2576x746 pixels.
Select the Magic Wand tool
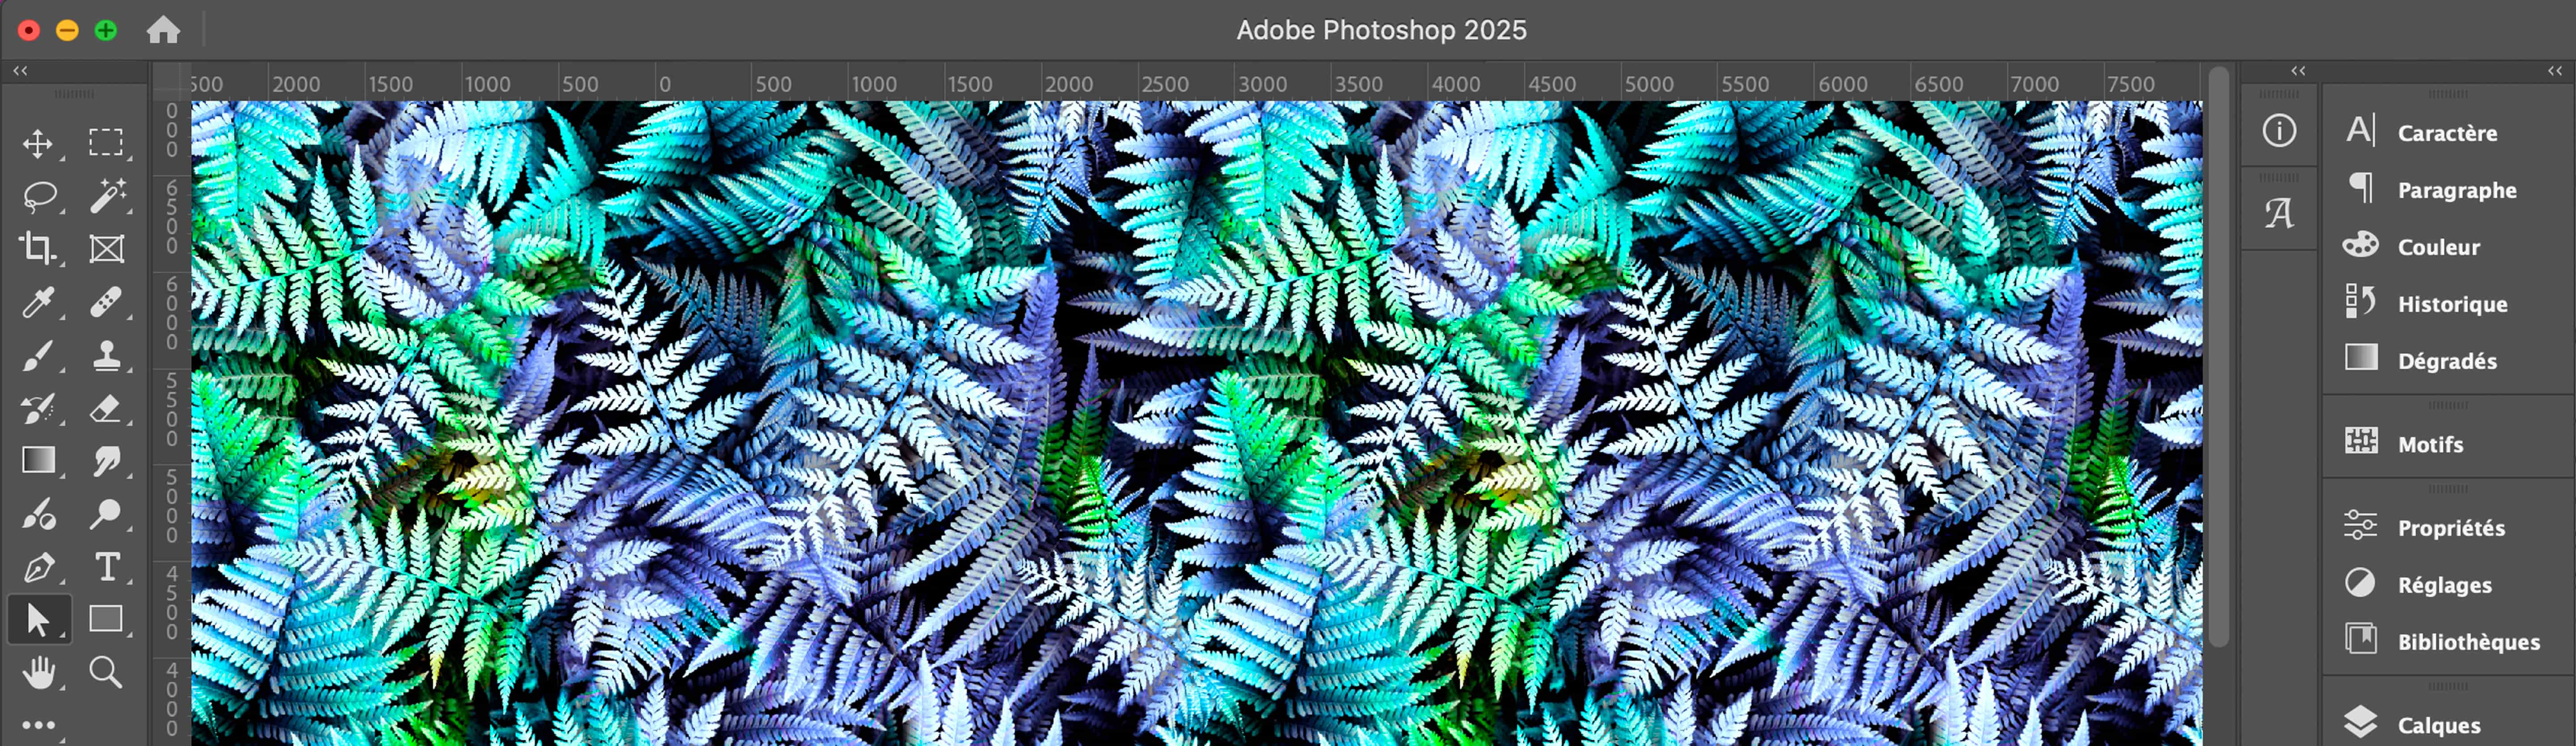tap(106, 196)
